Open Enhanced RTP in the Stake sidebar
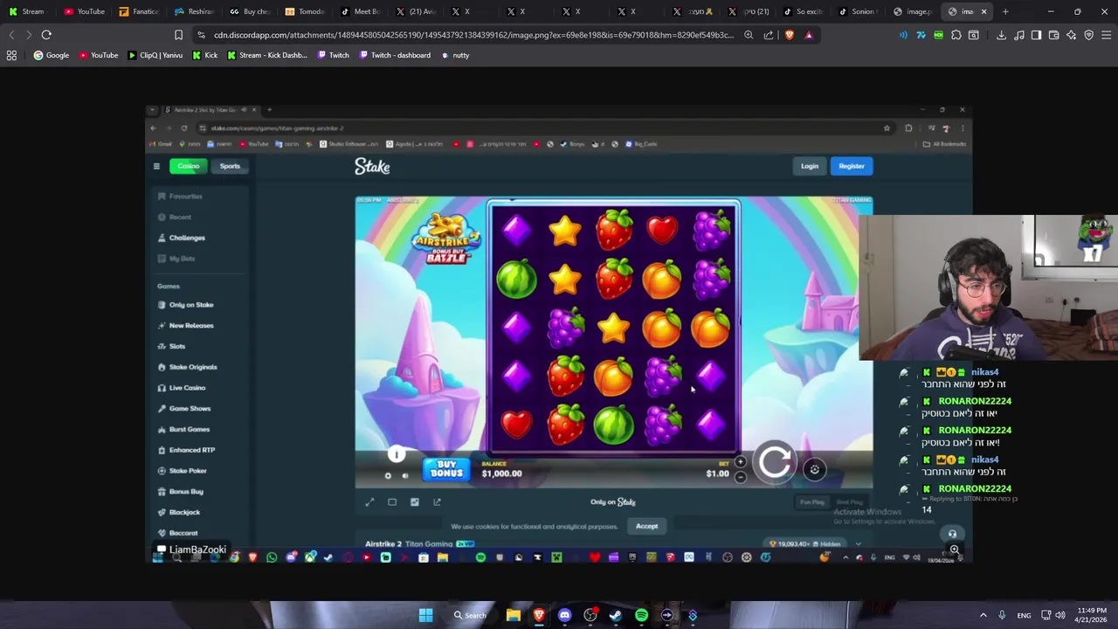1118x629 pixels. 186,450
